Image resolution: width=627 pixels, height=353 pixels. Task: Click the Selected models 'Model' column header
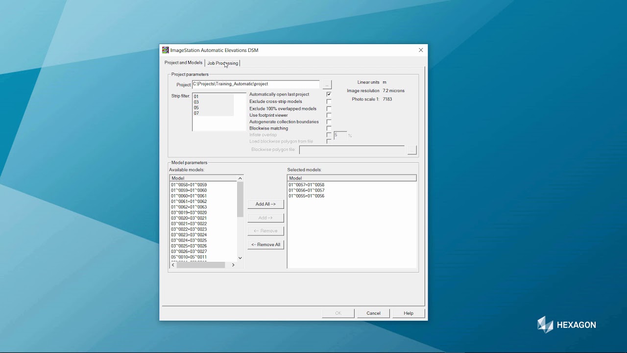pyautogui.click(x=352, y=178)
